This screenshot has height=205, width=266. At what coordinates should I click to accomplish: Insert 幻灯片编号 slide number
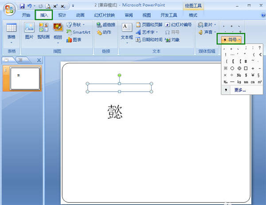[x=179, y=25]
